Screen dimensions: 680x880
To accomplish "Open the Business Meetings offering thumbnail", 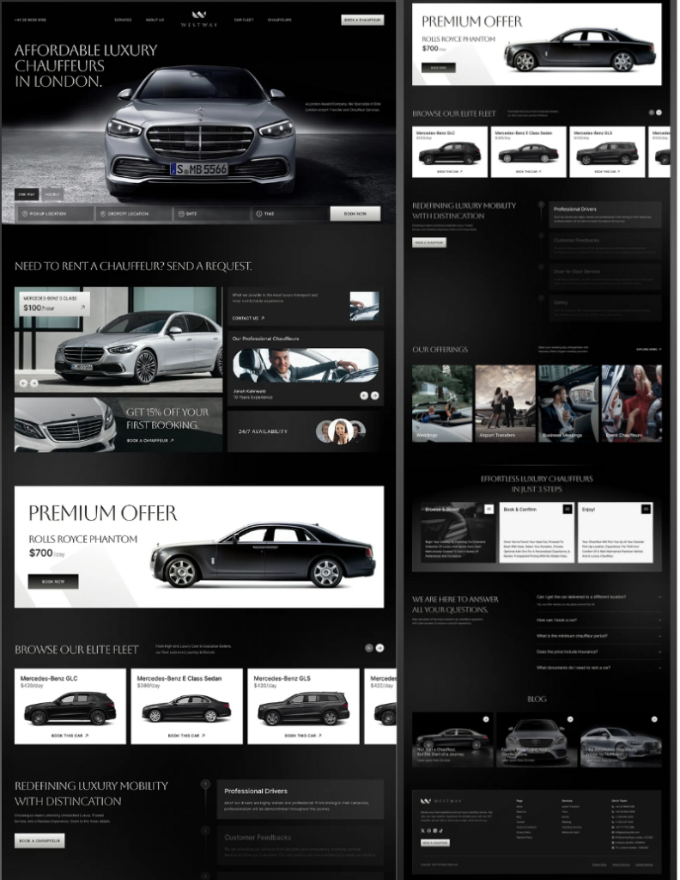I will 568,404.
